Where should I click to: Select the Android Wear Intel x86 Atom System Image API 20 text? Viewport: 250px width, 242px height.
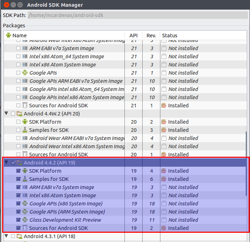77,146
